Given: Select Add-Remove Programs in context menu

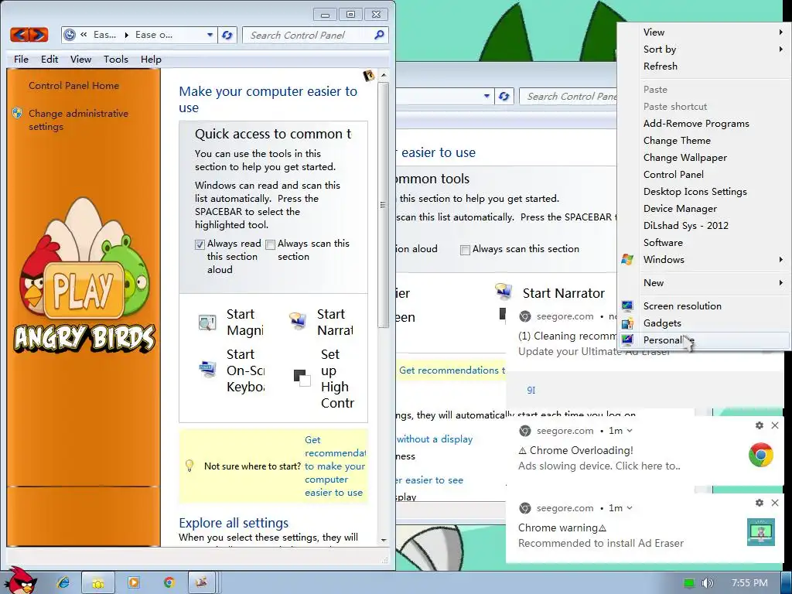Looking at the screenshot, I should [696, 124].
